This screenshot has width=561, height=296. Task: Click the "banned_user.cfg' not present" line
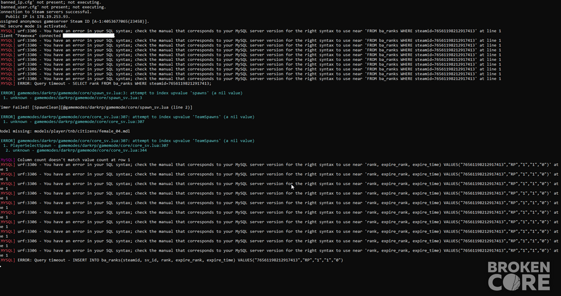coord(53,7)
